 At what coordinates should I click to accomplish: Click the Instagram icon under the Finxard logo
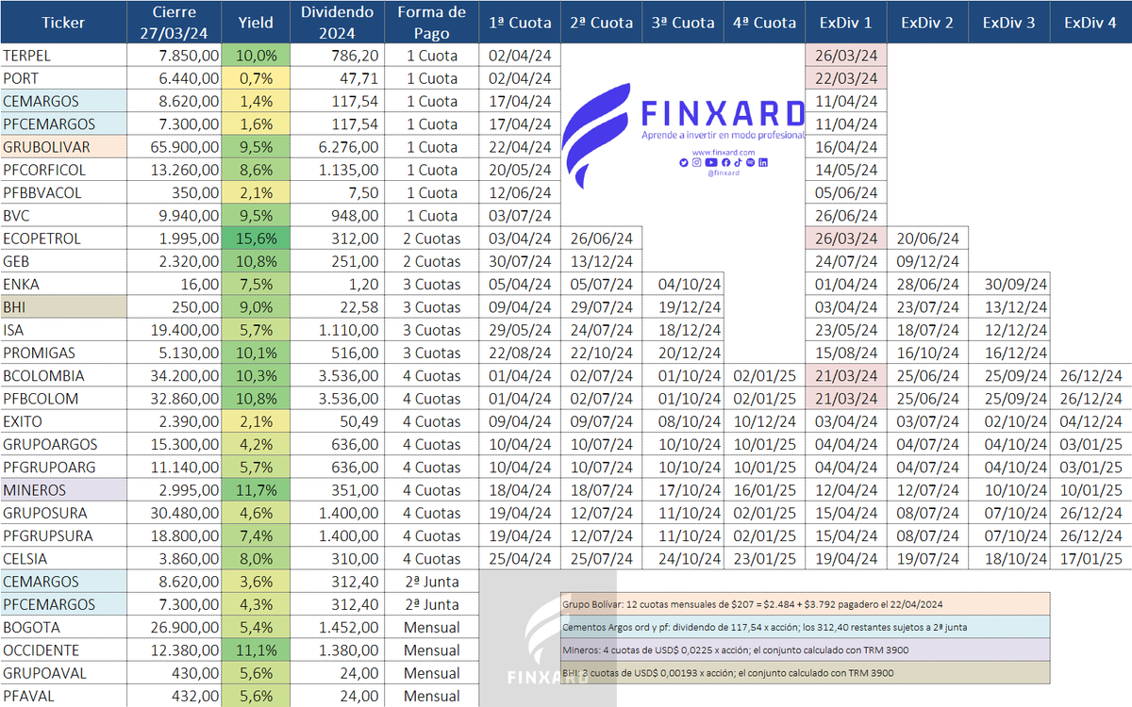click(x=697, y=163)
